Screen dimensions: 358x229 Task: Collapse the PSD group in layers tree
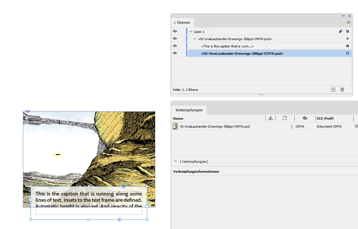[x=195, y=39]
